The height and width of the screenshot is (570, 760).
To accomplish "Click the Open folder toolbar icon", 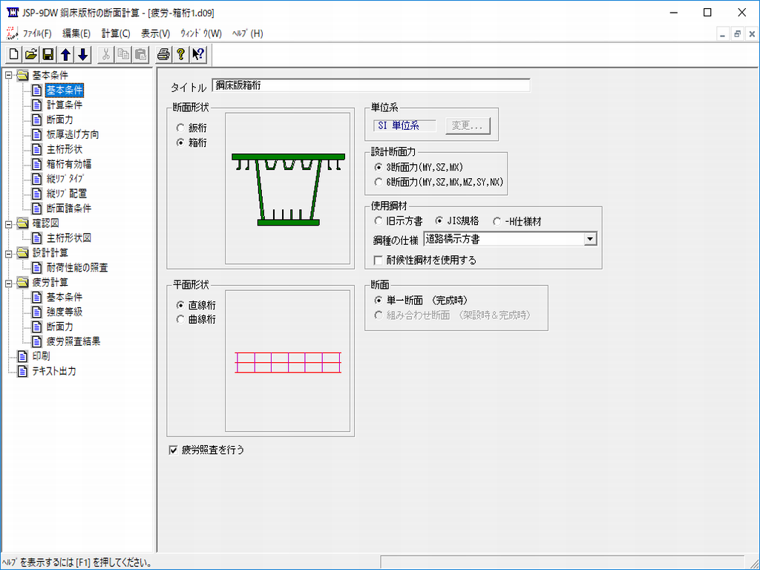I will (x=31, y=54).
